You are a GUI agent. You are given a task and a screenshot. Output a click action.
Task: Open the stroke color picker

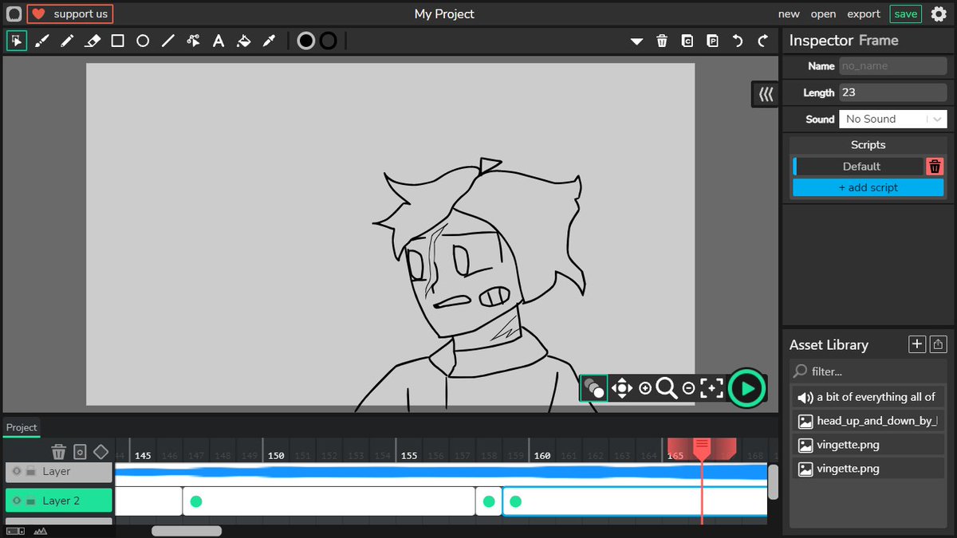(328, 41)
